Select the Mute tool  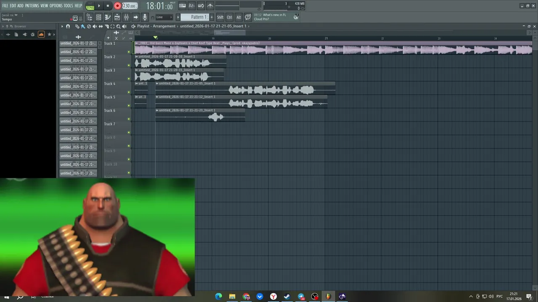[95, 26]
